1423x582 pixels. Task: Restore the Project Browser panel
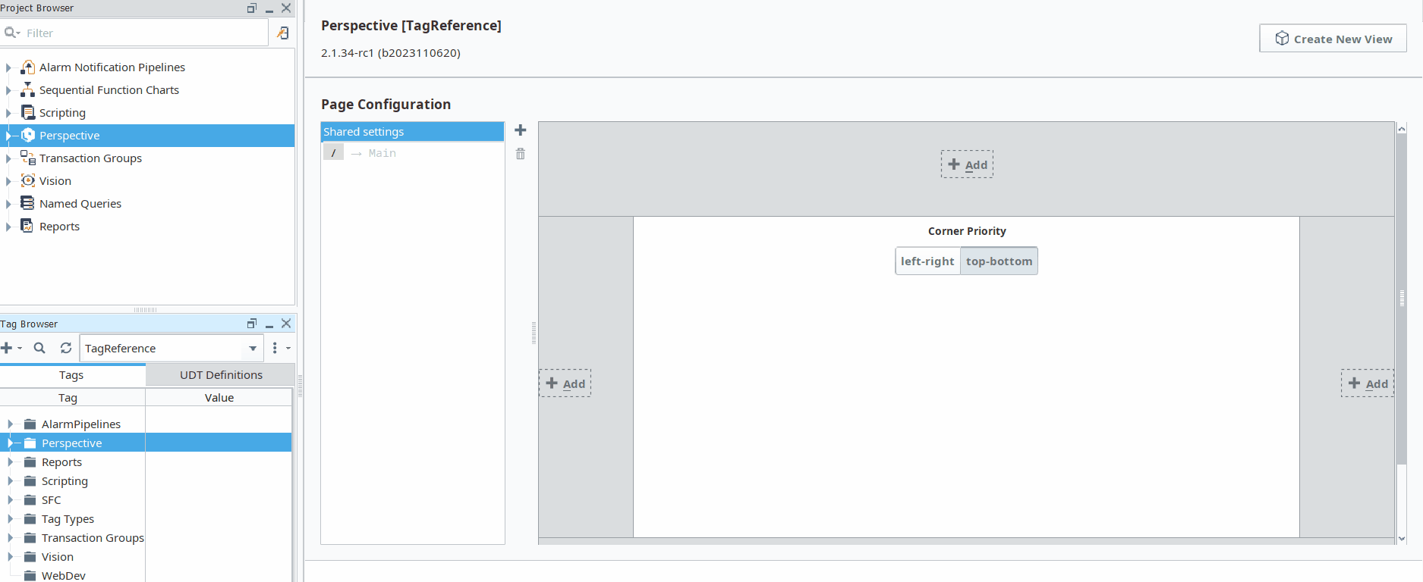pos(252,8)
